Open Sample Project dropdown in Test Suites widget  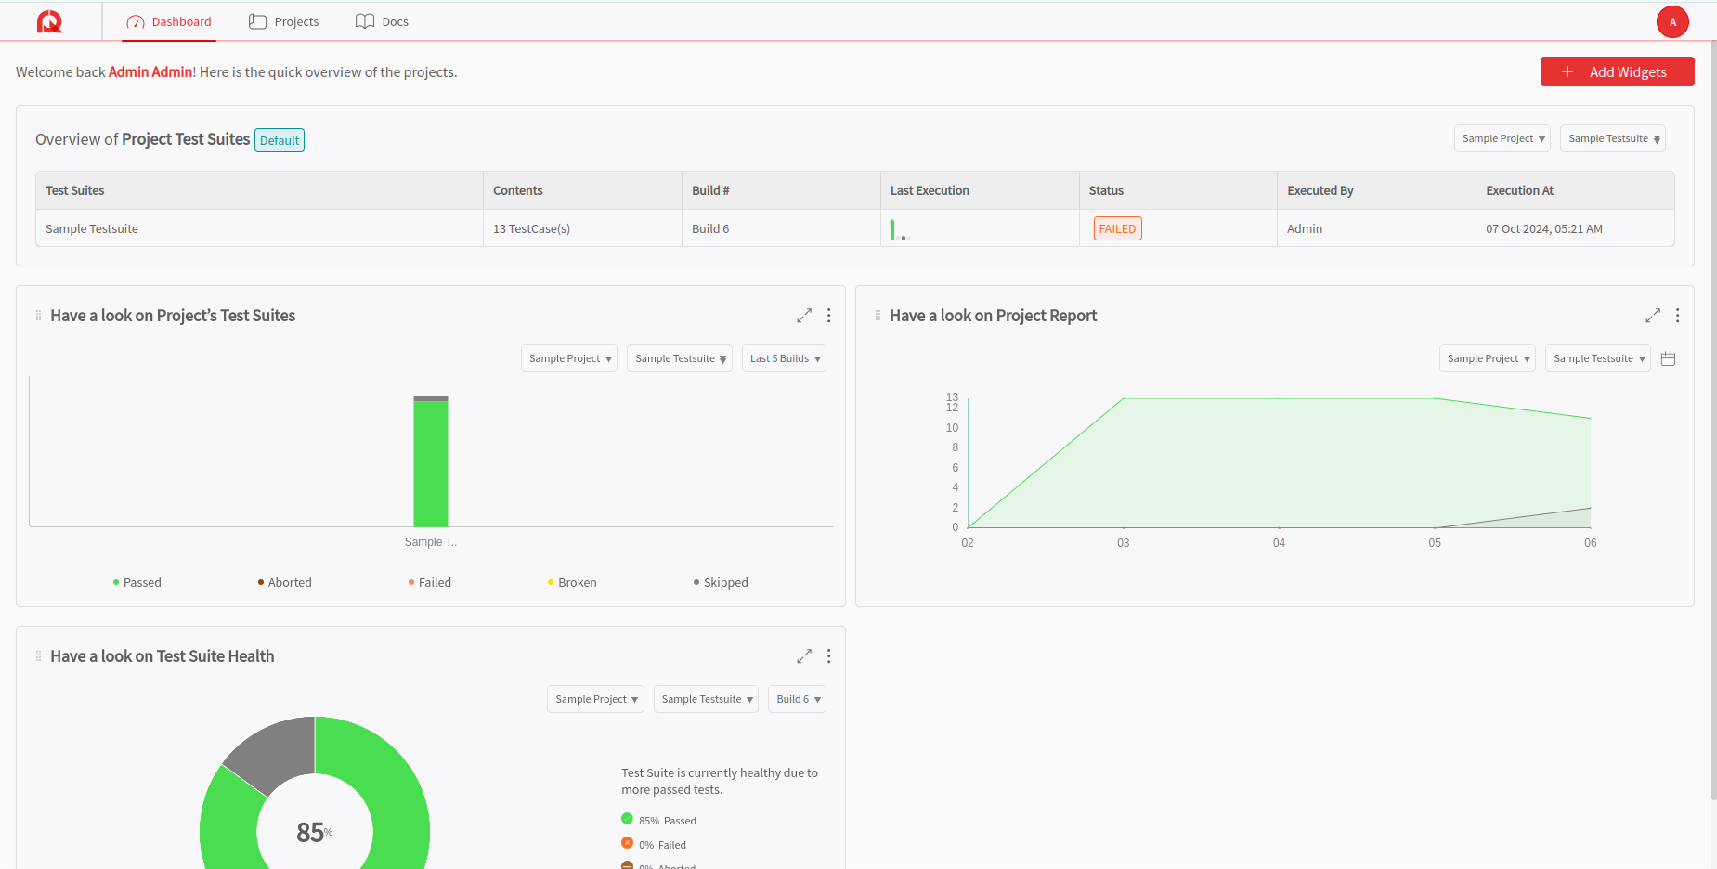pyautogui.click(x=569, y=358)
